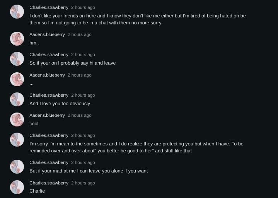The image size is (278, 198).
Task: Click Charlies.strawberry username above "And I love you too"
Action: (49, 95)
